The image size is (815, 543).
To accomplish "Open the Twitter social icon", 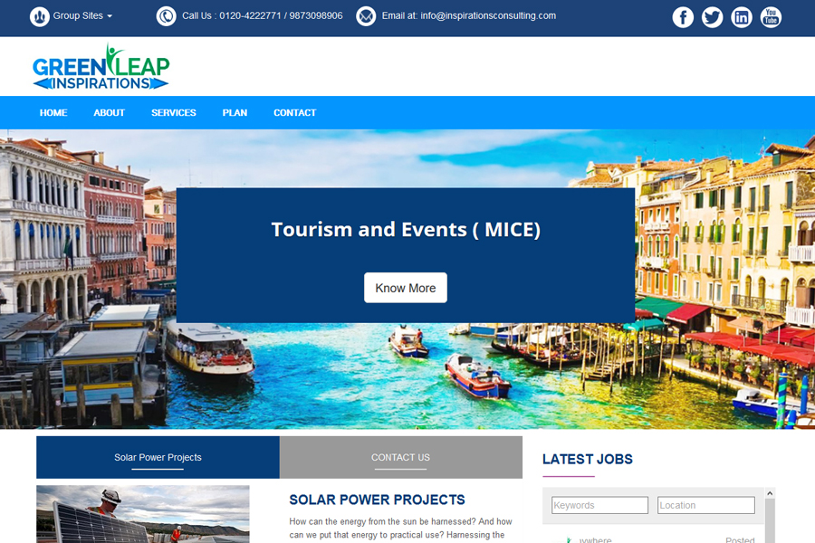I will 713,17.
